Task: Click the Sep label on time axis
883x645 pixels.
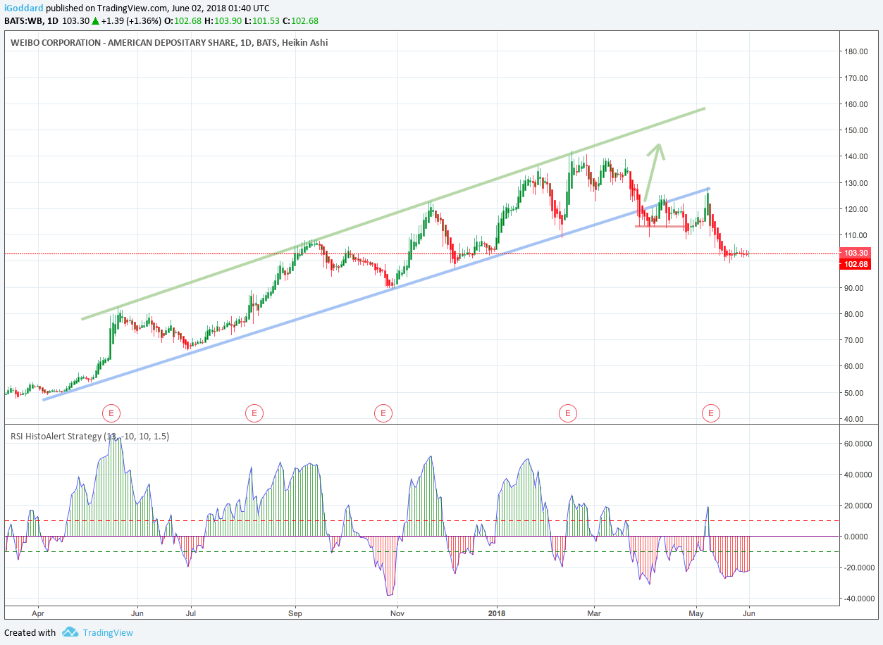Action: (295, 613)
